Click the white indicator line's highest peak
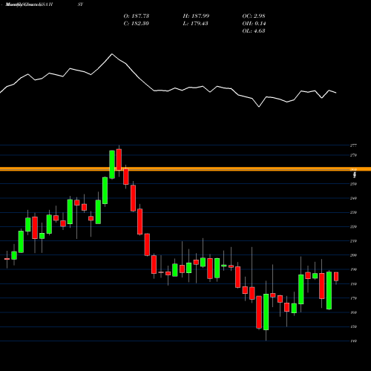Screen dimensions: 371x371 coord(112,54)
